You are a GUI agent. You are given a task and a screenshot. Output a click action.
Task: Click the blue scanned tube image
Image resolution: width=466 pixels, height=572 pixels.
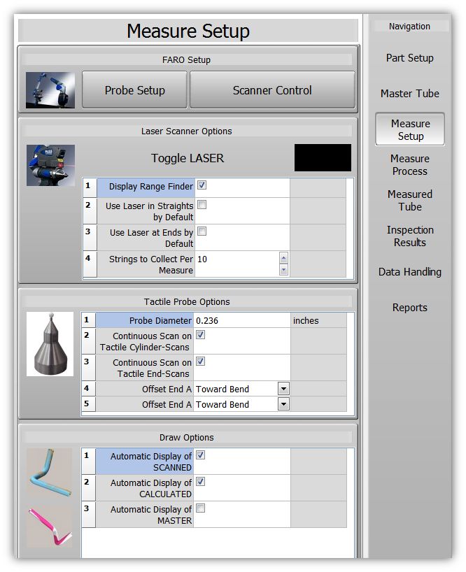[x=49, y=473]
